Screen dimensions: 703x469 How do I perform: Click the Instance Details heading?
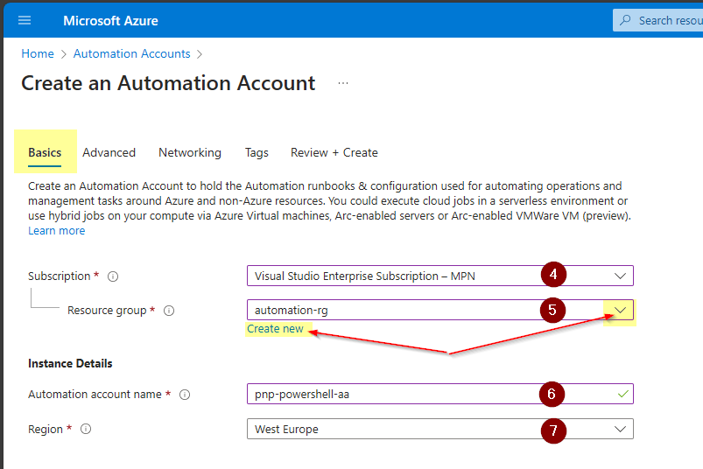click(x=70, y=363)
